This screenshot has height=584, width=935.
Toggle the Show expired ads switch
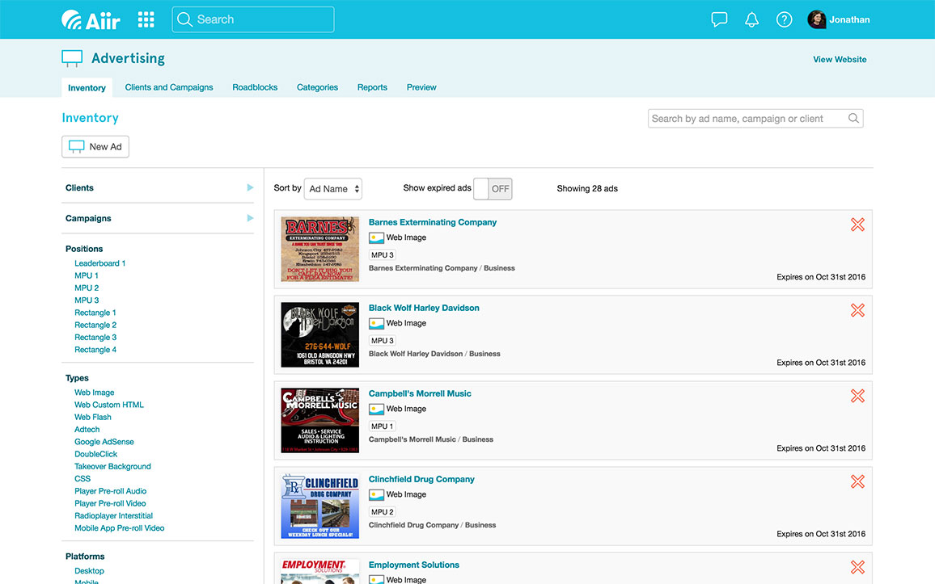[x=493, y=189]
